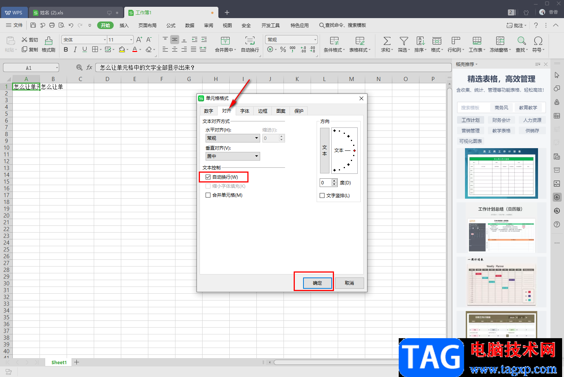The width and height of the screenshot is (564, 377).
Task: Click the degree 度 spinner up arrow
Action: (x=335, y=181)
